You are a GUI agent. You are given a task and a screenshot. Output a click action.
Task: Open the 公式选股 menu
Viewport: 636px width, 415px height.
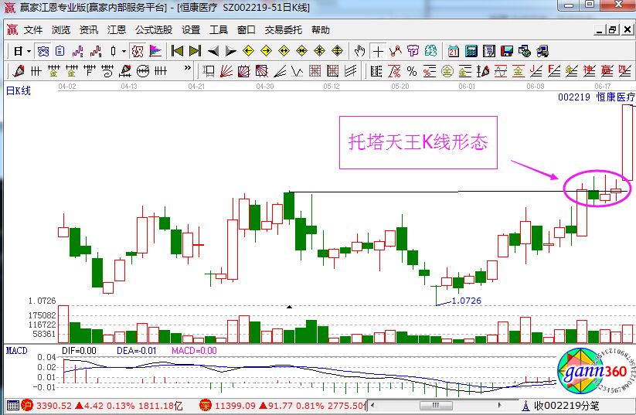tap(153, 30)
